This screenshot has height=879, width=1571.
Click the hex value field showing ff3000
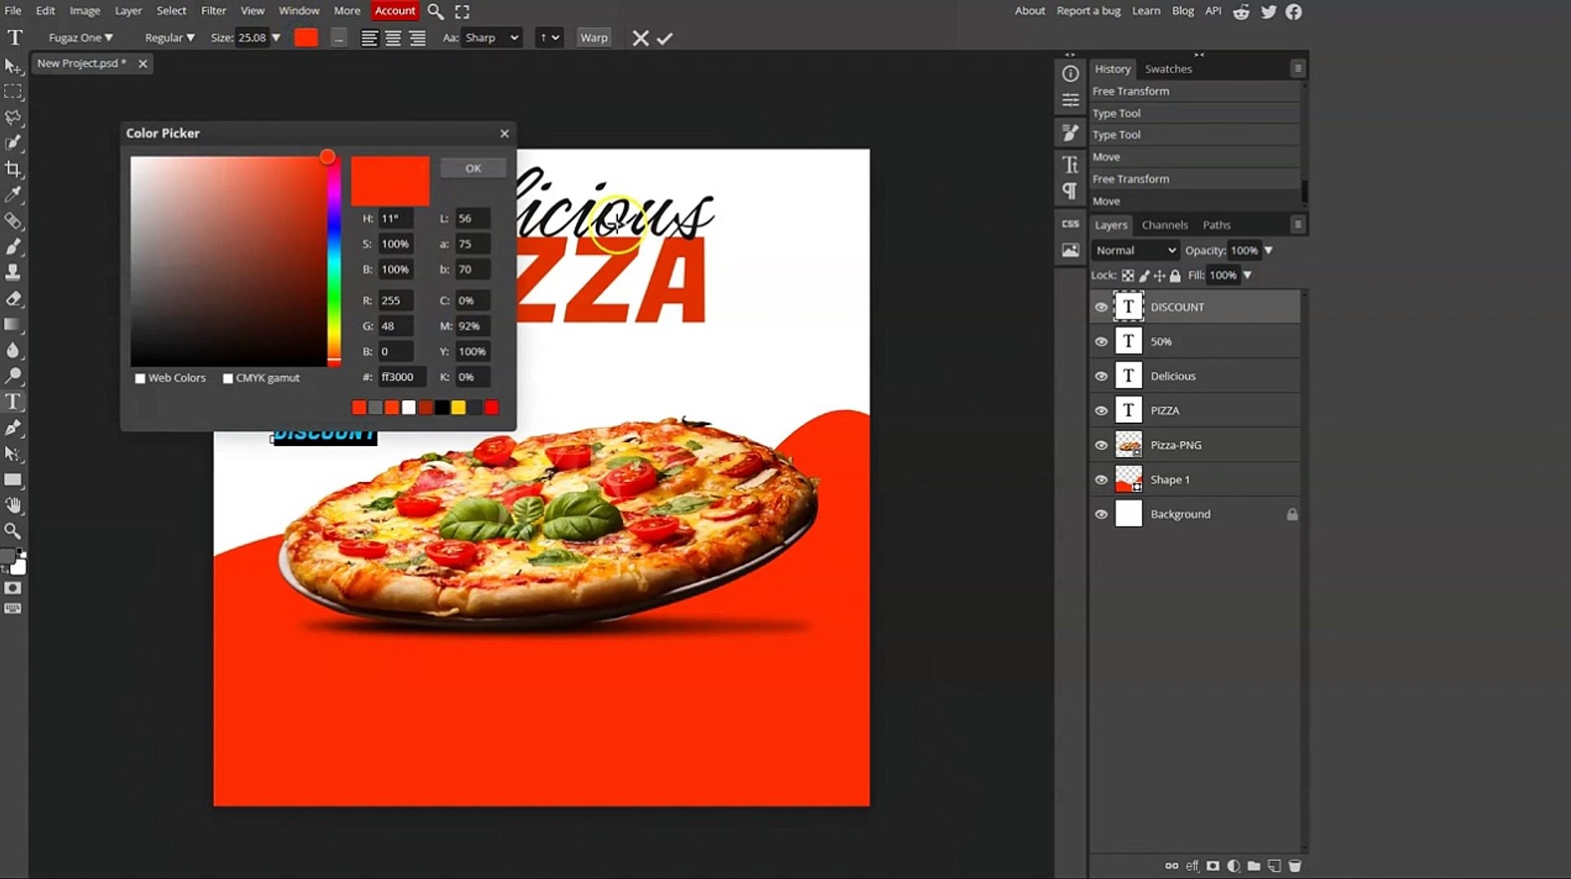401,377
